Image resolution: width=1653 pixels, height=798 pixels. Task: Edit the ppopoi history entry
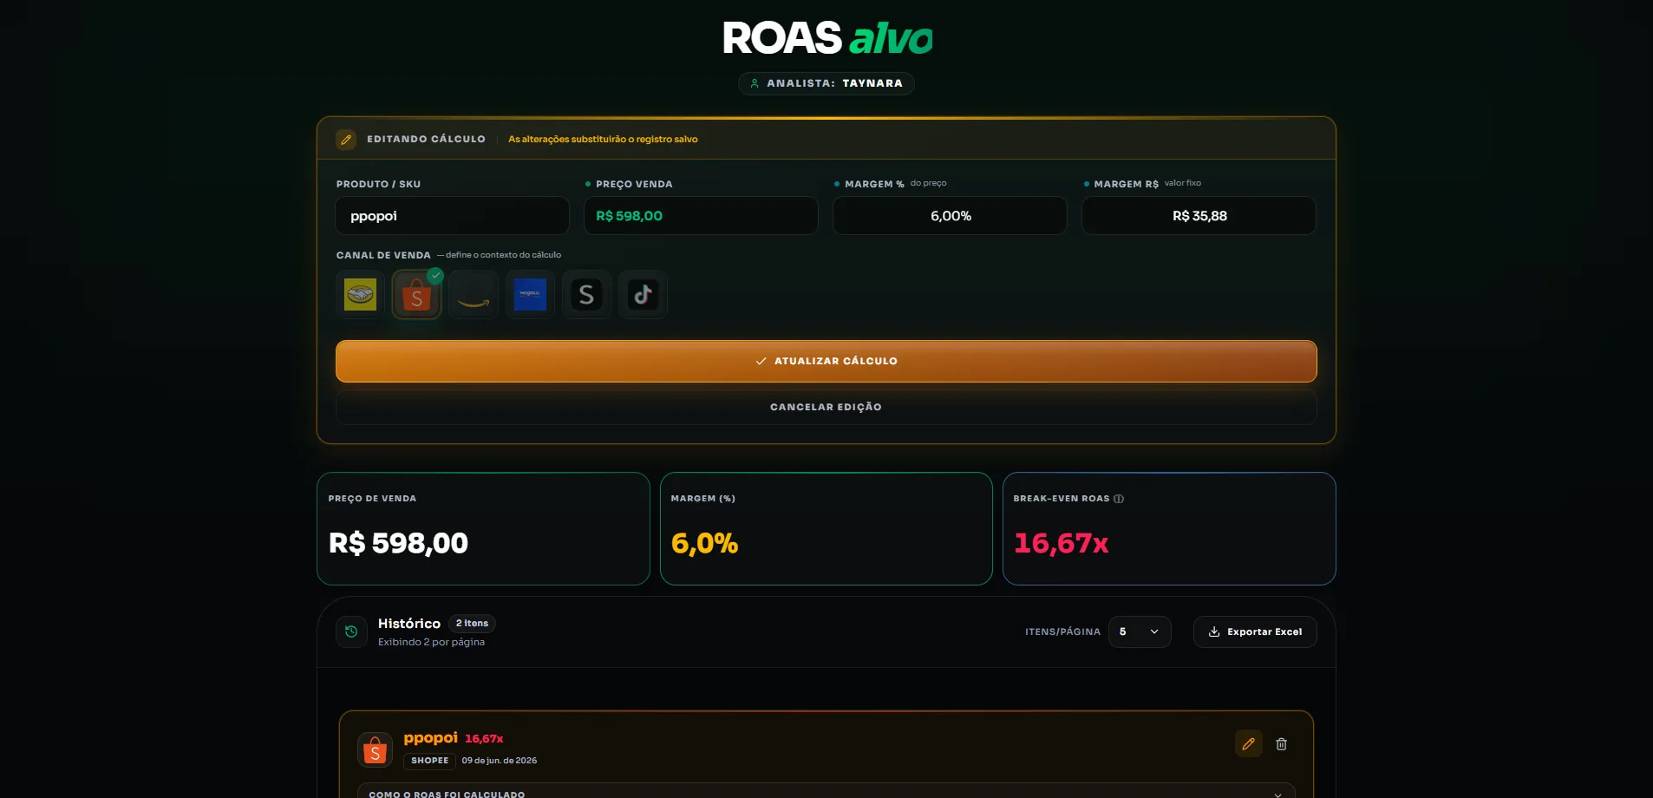1249,743
